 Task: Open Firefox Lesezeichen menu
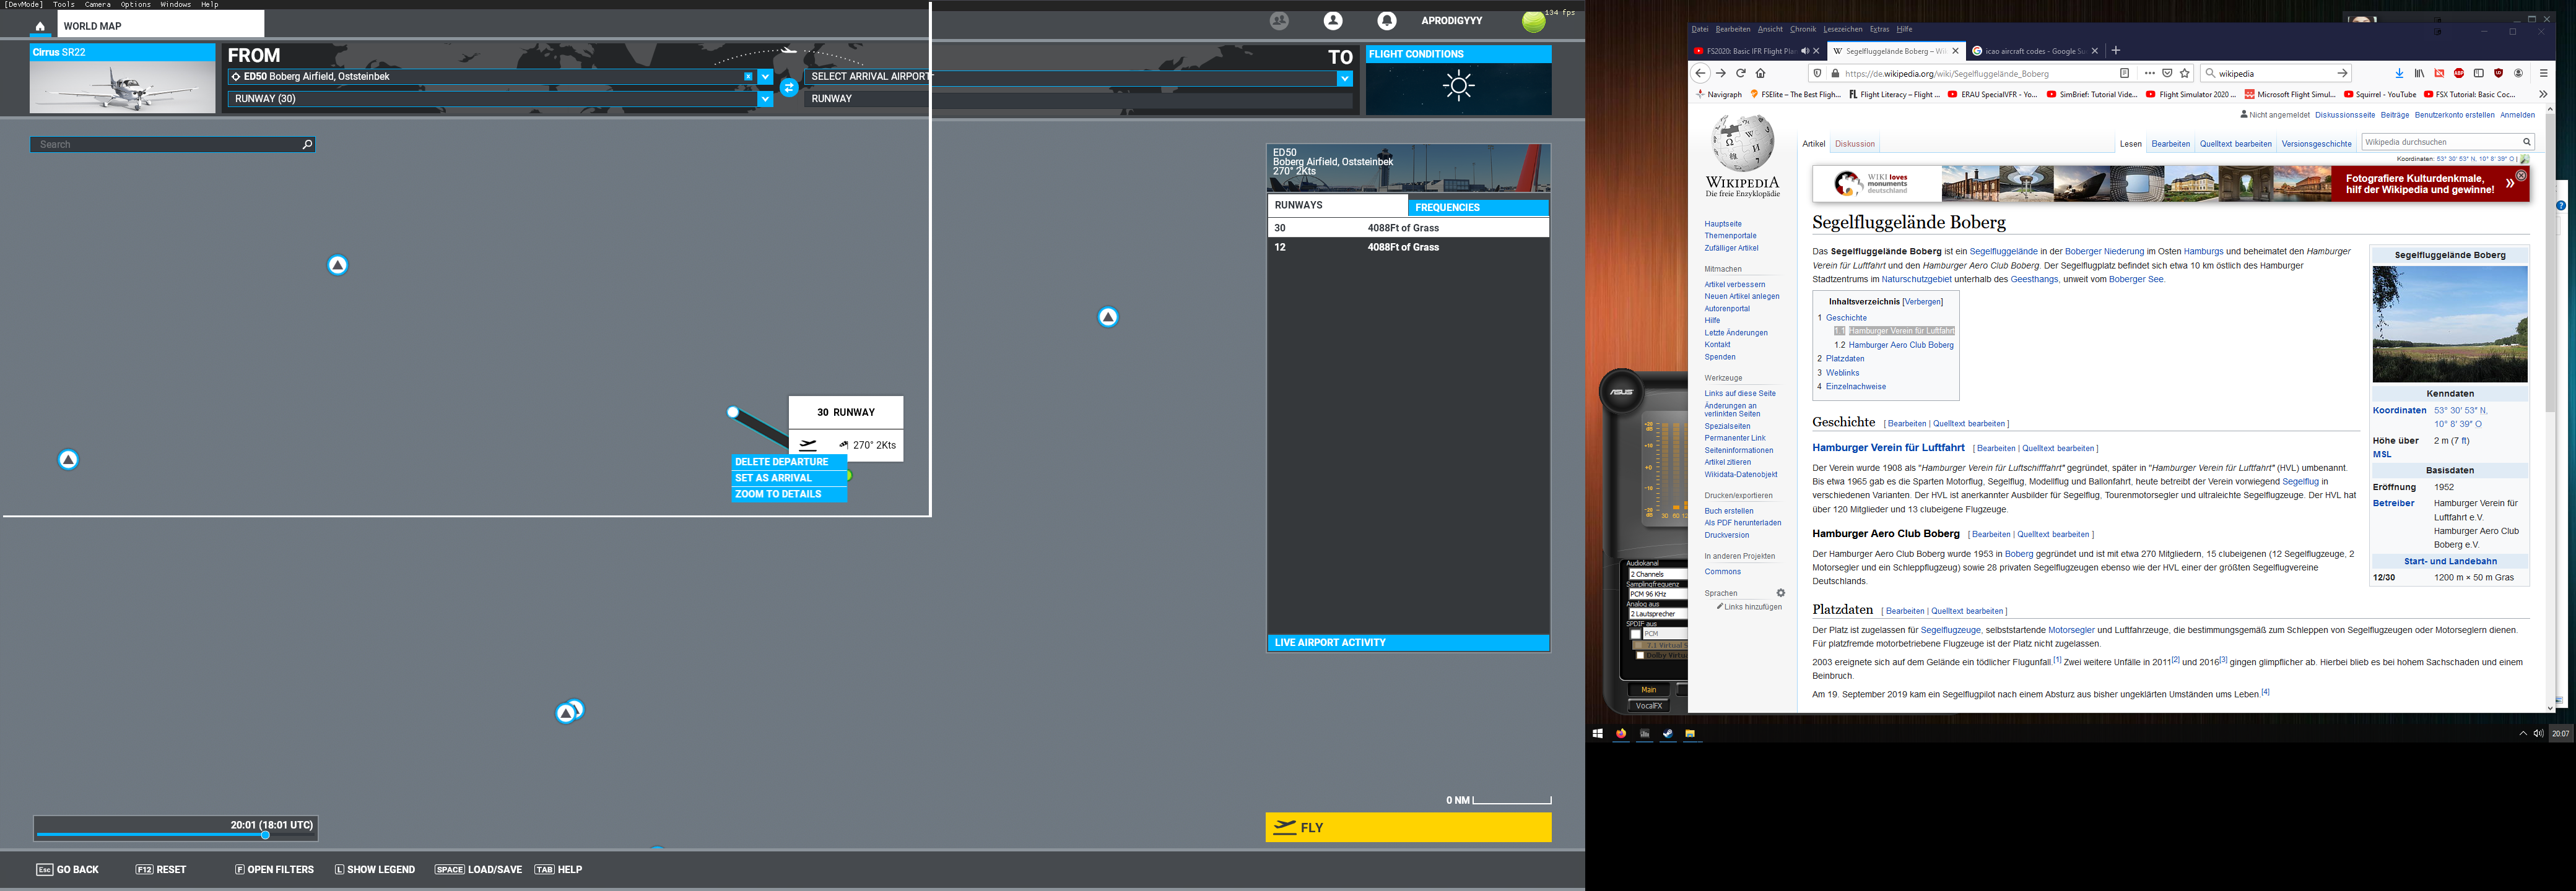tap(1842, 29)
